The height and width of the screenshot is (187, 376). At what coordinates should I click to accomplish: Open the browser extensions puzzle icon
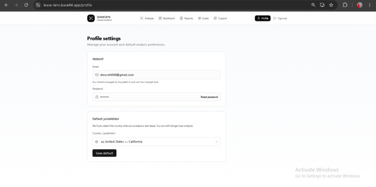[x=345, y=5]
